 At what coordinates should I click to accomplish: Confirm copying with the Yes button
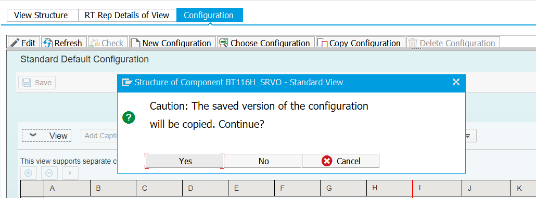point(185,161)
